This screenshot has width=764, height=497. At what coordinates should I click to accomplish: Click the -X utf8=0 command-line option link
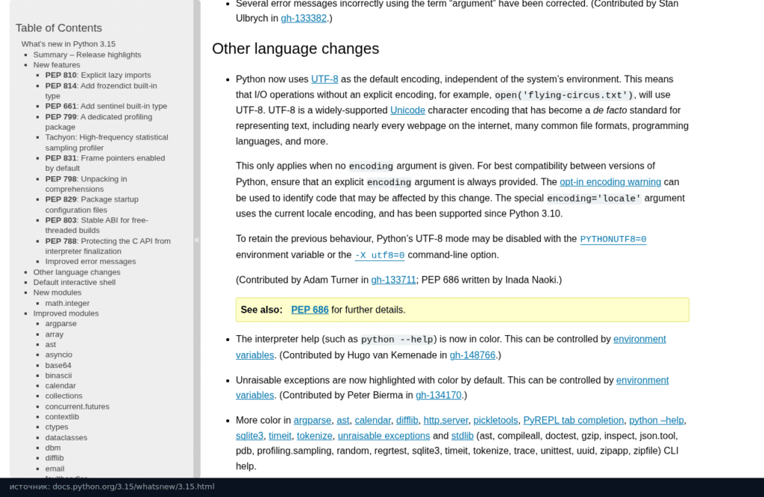[x=380, y=255]
